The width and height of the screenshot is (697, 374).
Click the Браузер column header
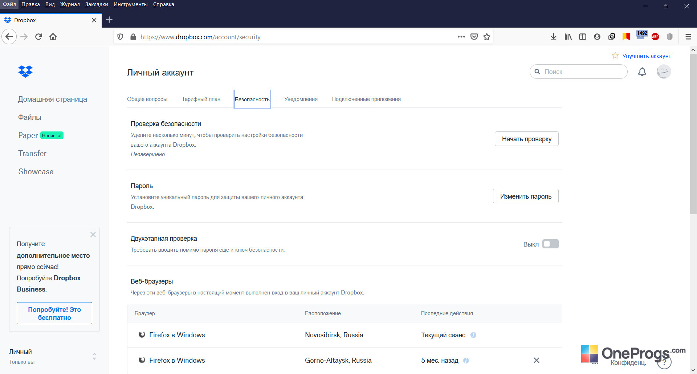coord(145,313)
